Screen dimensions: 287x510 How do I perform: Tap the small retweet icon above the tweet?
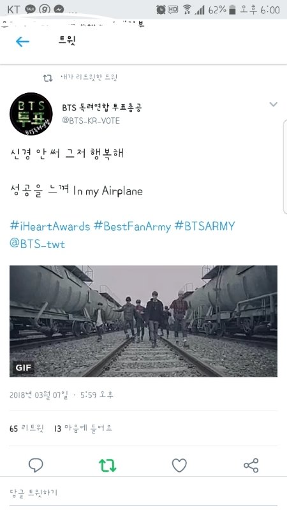point(48,78)
